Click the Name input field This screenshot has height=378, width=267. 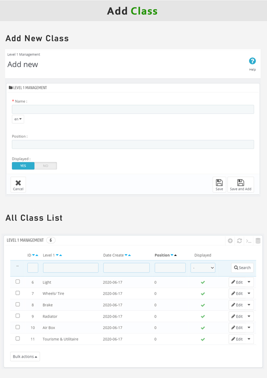pos(133,109)
